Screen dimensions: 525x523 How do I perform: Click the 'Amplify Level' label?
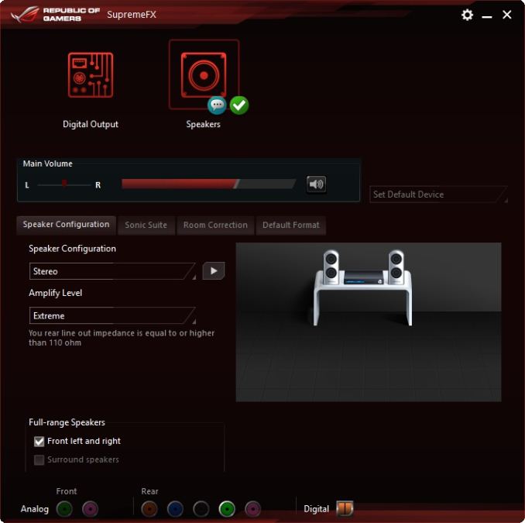[55, 293]
